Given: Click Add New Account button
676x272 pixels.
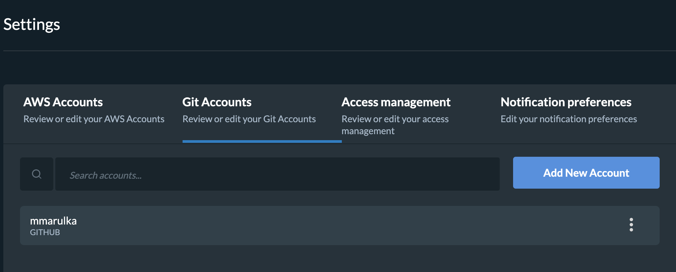Looking at the screenshot, I should (586, 173).
